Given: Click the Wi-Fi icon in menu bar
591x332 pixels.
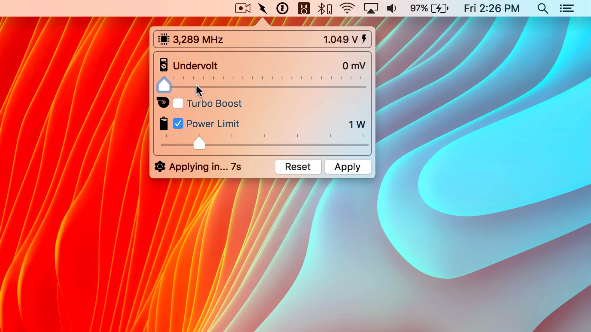Looking at the screenshot, I should 347,8.
